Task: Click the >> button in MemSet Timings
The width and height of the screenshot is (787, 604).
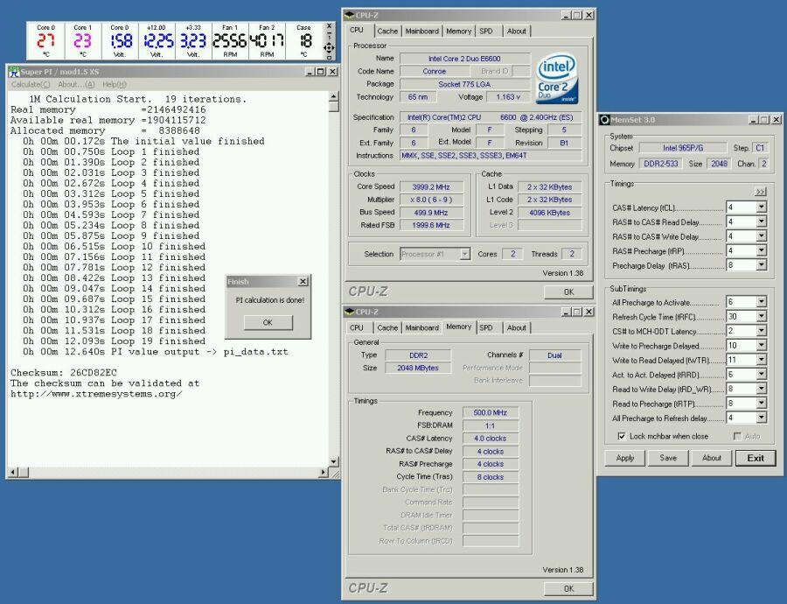Action: 760,192
